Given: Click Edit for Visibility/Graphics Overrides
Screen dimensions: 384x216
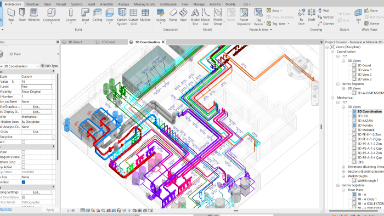Looking at the screenshot, I should click(x=36, y=107).
